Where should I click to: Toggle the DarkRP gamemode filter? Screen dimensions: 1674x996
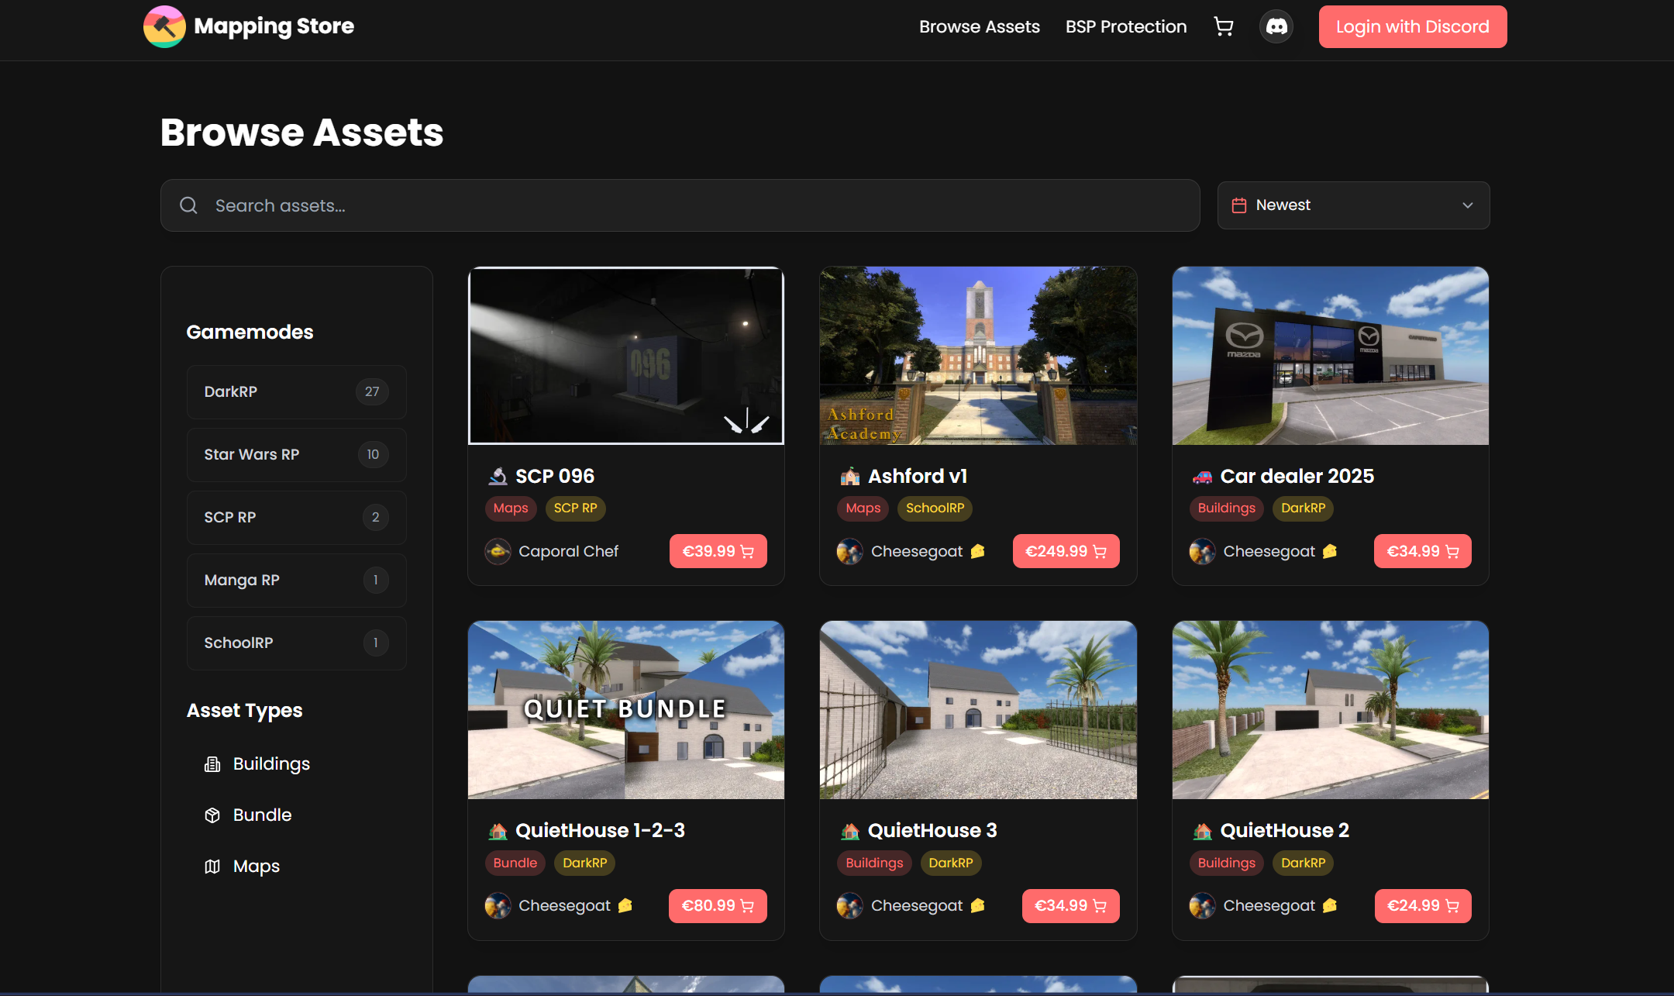point(296,392)
